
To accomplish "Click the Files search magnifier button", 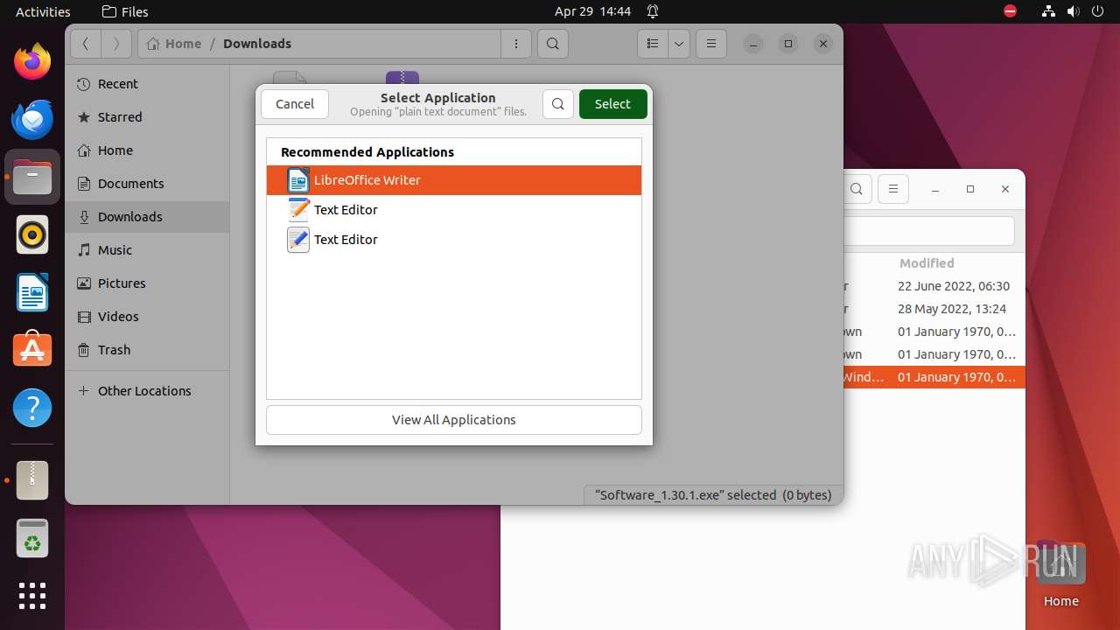I will (x=553, y=44).
